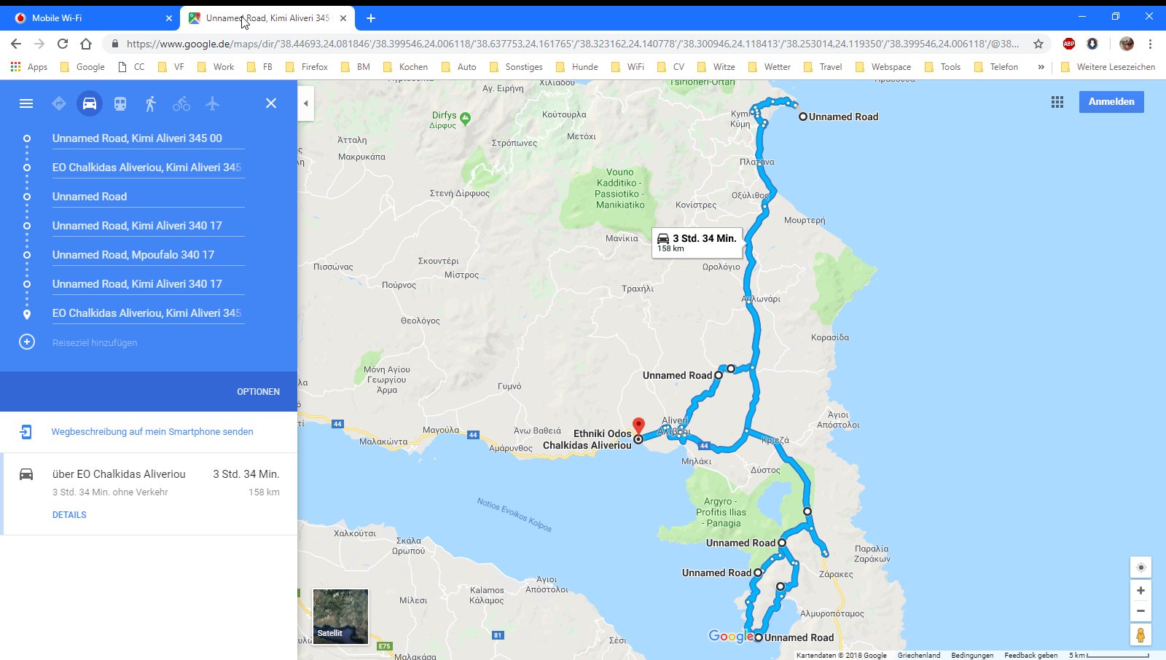Viewport: 1166px width, 660px height.
Task: Click the address bar URL
Action: [x=572, y=44]
